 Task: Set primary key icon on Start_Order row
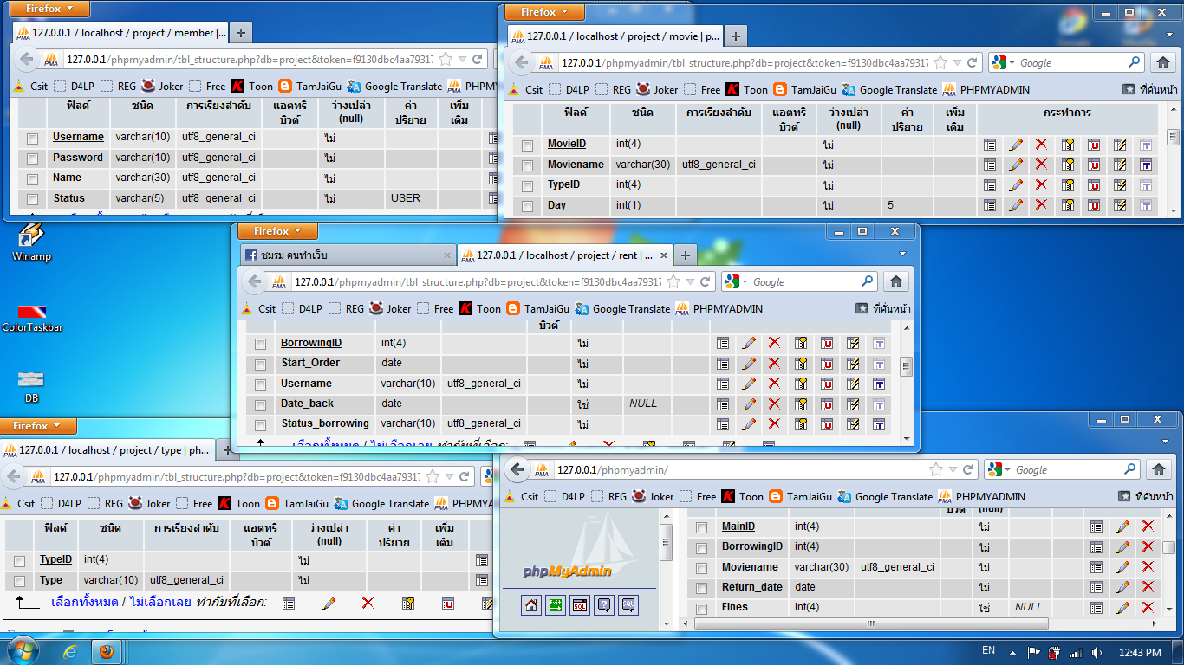click(801, 364)
